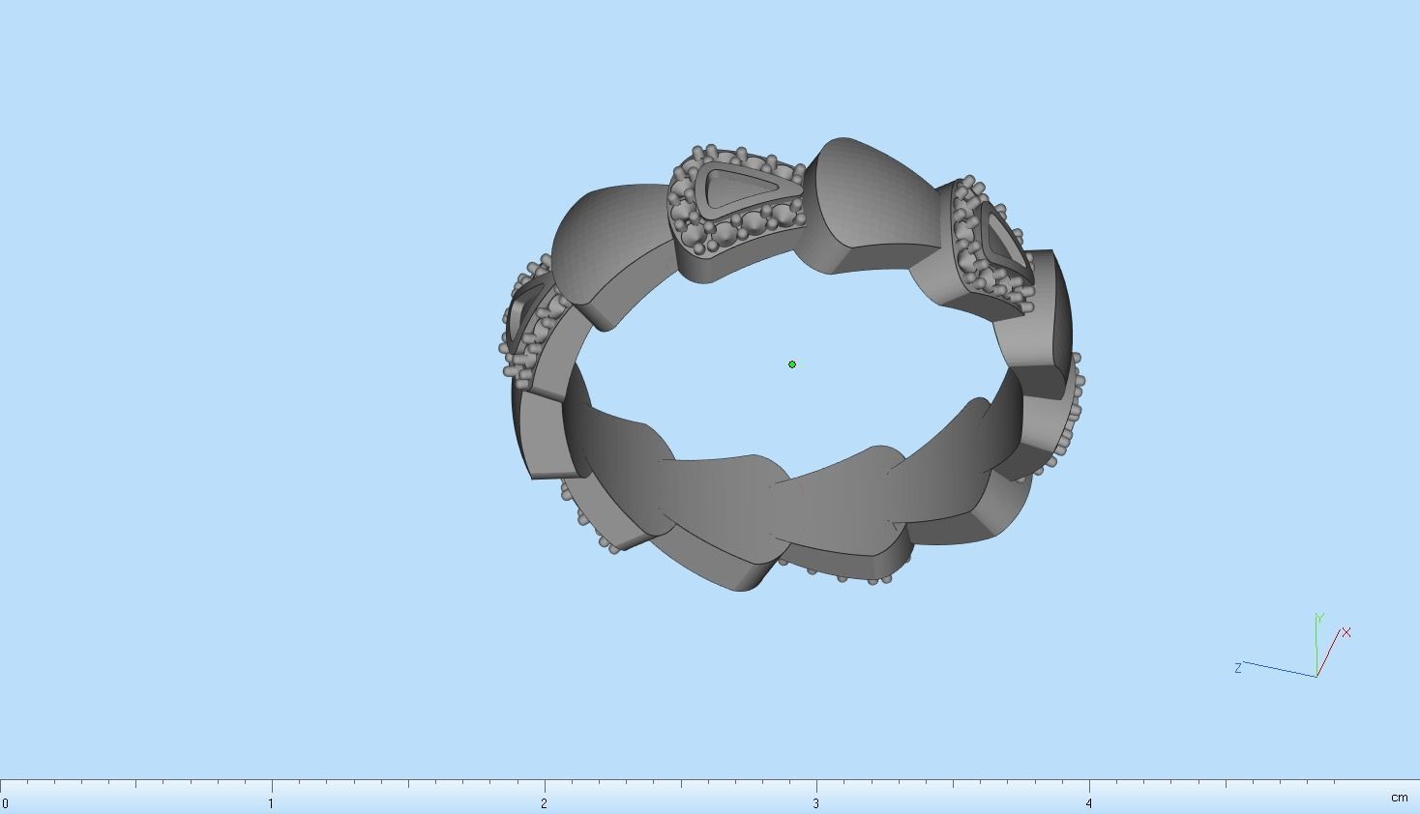The height and width of the screenshot is (814, 1420).
Task: Click the ruler mark labeled 0
Action: point(5,803)
